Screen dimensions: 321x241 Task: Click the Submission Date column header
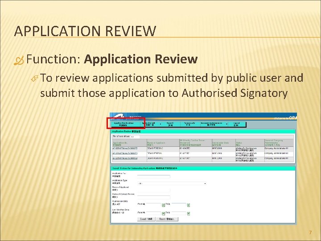pos(223,143)
